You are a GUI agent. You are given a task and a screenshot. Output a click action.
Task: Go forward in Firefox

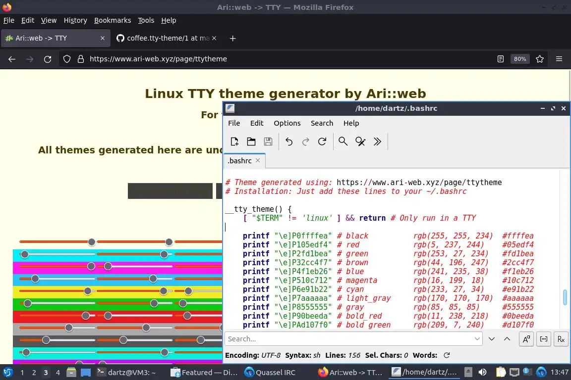tap(30, 59)
